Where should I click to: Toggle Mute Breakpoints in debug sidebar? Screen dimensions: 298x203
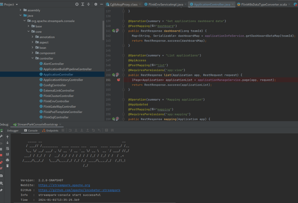click(x=1, y=168)
